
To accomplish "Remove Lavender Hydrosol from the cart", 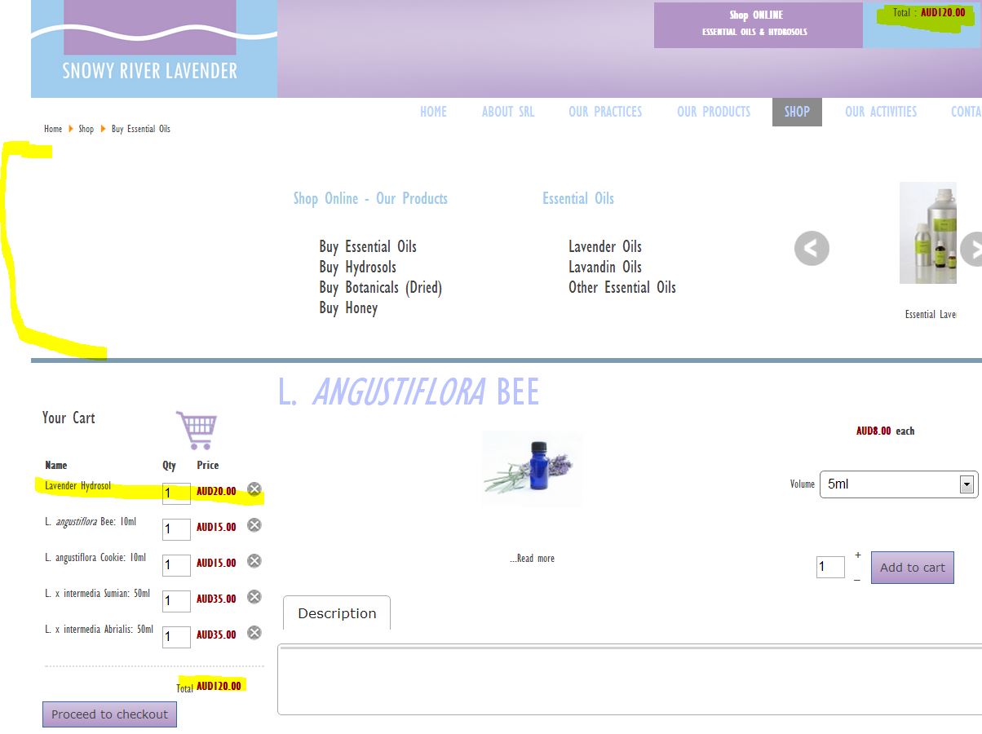I will coord(254,489).
